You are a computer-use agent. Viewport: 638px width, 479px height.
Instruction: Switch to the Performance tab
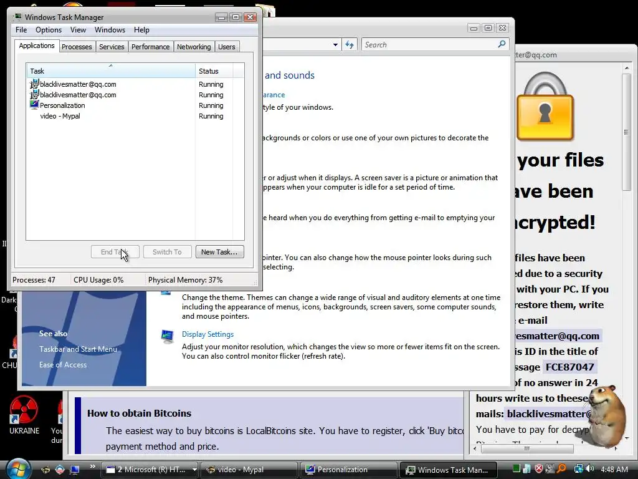[151, 47]
